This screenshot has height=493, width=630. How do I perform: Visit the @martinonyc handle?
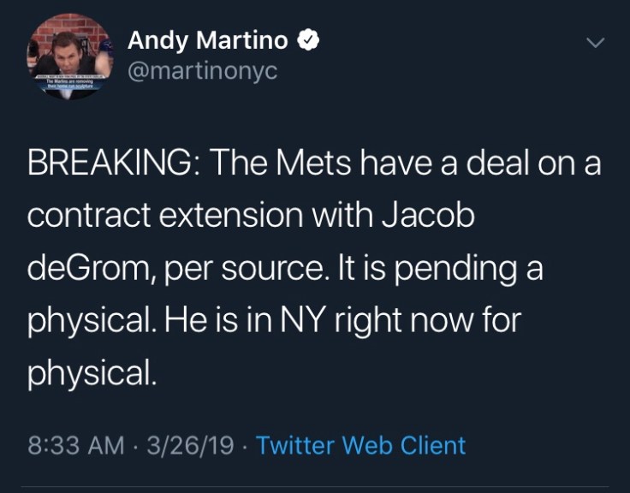202,71
